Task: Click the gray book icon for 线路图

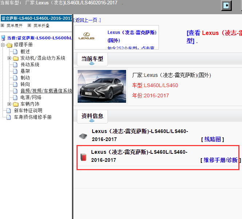Action: coord(83,136)
